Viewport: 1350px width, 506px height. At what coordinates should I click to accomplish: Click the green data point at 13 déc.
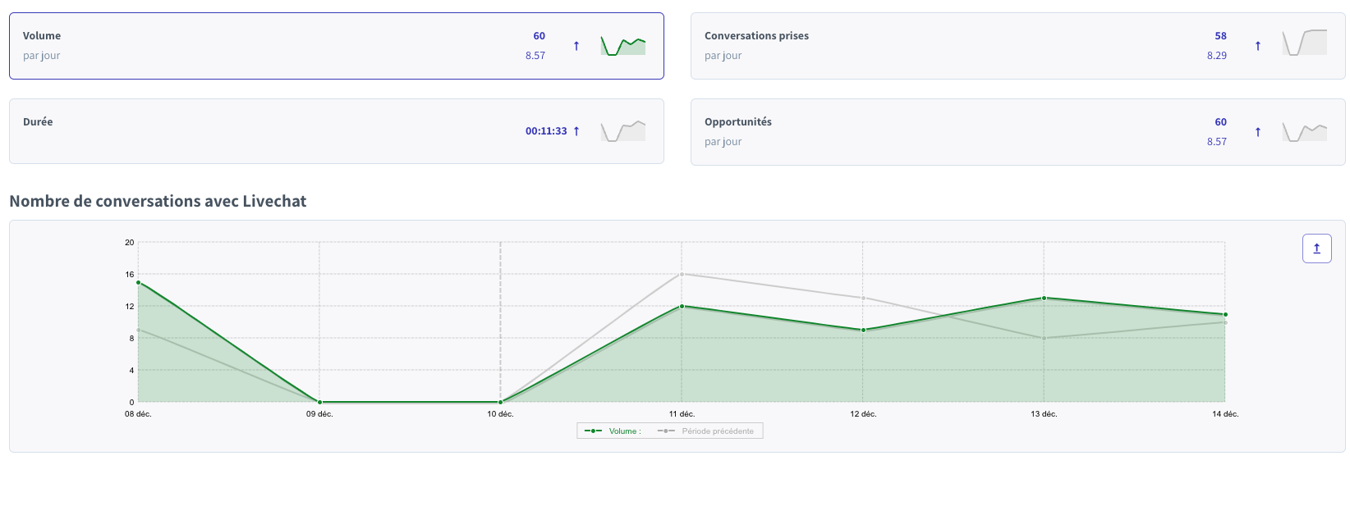(1044, 298)
